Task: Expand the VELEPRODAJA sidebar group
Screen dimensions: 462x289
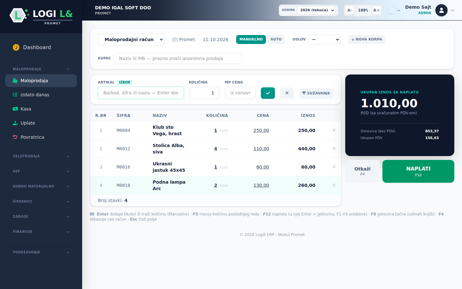Action: 41,156
